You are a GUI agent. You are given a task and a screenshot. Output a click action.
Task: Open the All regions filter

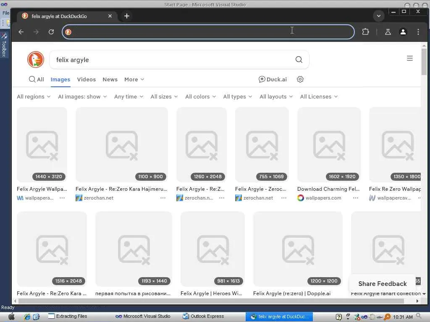click(x=34, y=97)
